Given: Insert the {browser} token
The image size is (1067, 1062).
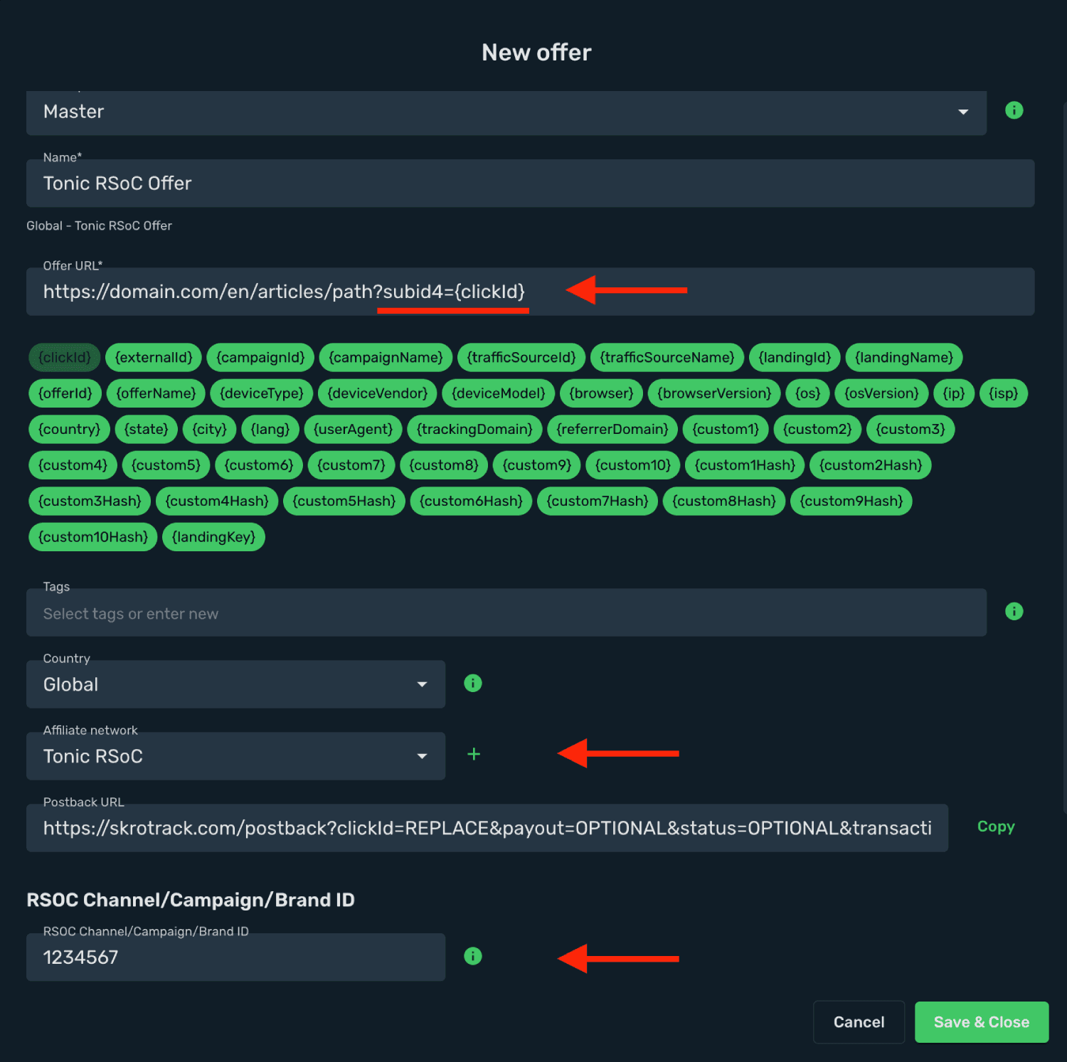Looking at the screenshot, I should click(x=601, y=393).
